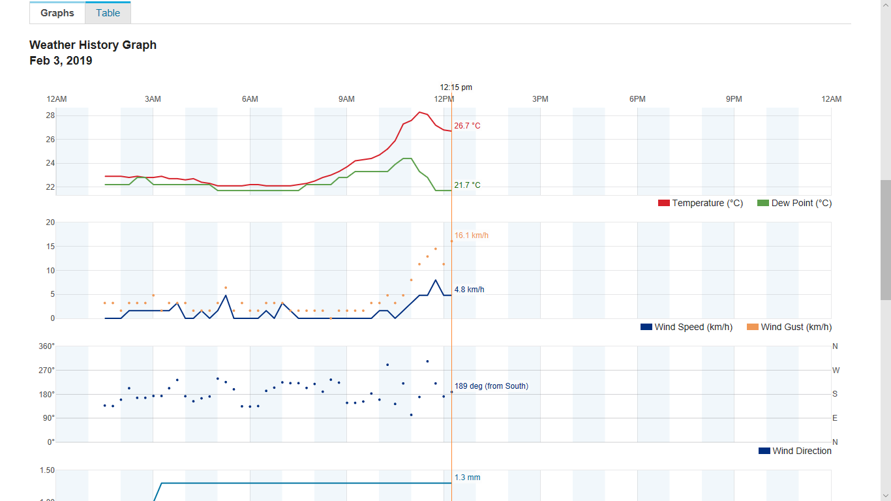Click the green Dew Point legend swatch
891x501 pixels.
pos(763,203)
